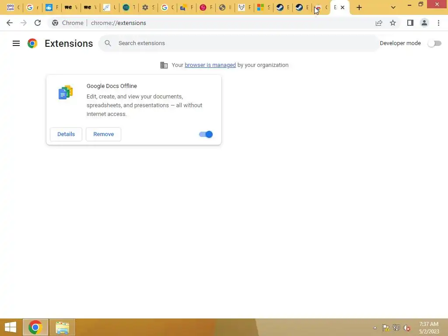Show hidden tray icons arrow
This screenshot has width=448, height=336.
click(x=375, y=328)
